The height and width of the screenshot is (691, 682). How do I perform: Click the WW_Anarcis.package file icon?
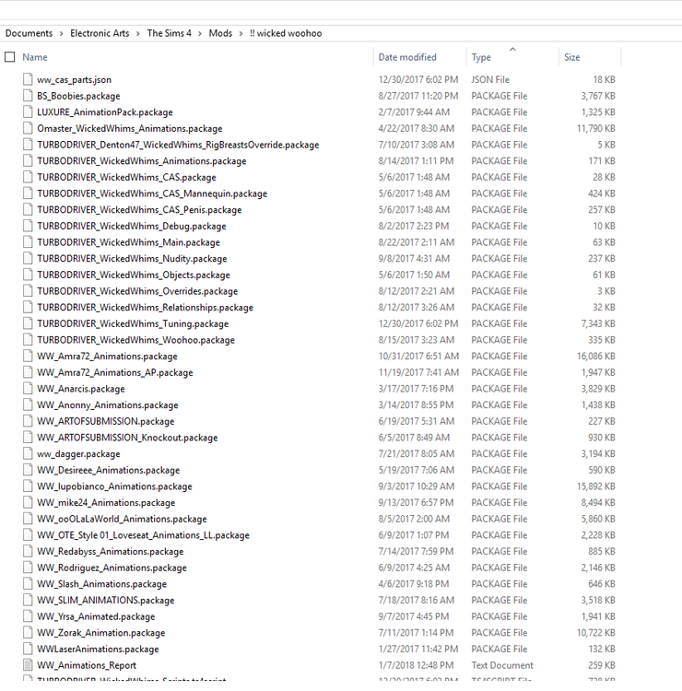pyautogui.click(x=28, y=389)
